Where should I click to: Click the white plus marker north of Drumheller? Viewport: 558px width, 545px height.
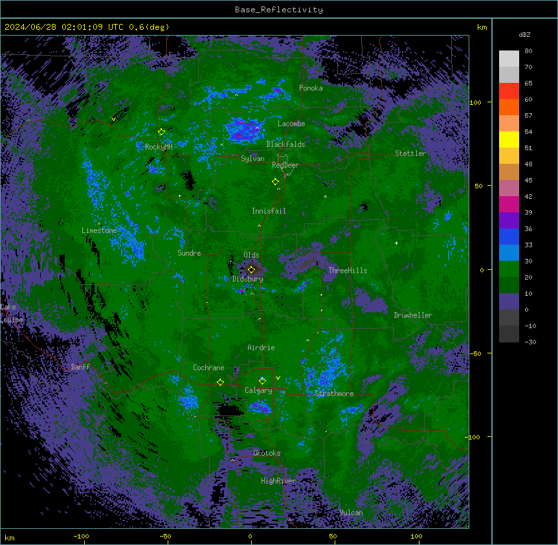pyautogui.click(x=396, y=243)
